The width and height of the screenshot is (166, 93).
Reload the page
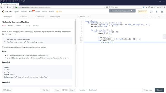pyautogui.click(x=10, y=7)
